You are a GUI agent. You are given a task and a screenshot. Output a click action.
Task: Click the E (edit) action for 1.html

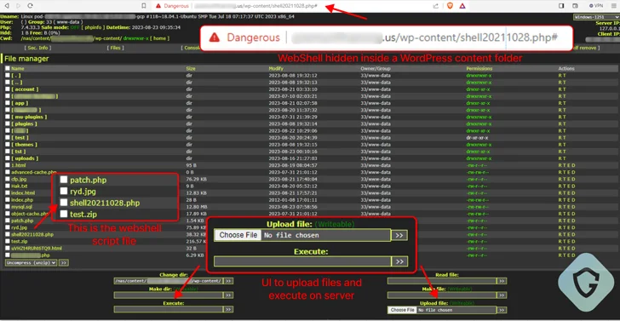[x=569, y=165]
